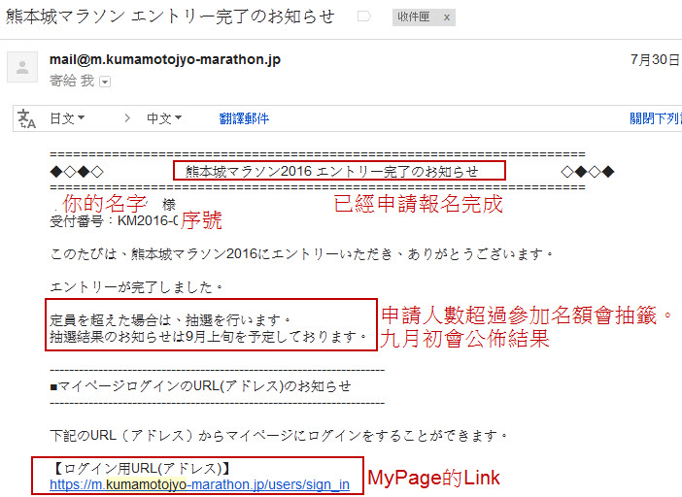Click sender mail@m.kumamotojyo-marathon.jp
This screenshot has width=682, height=497.
tap(165, 59)
